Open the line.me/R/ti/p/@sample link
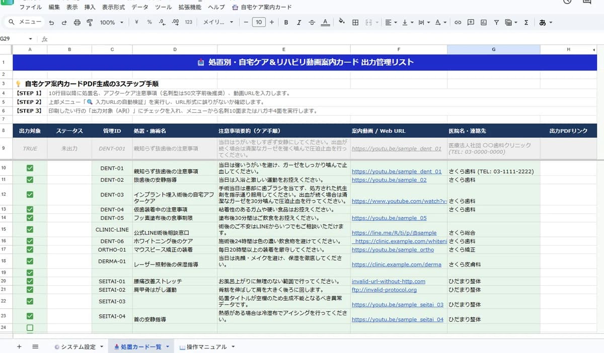 [x=394, y=233]
